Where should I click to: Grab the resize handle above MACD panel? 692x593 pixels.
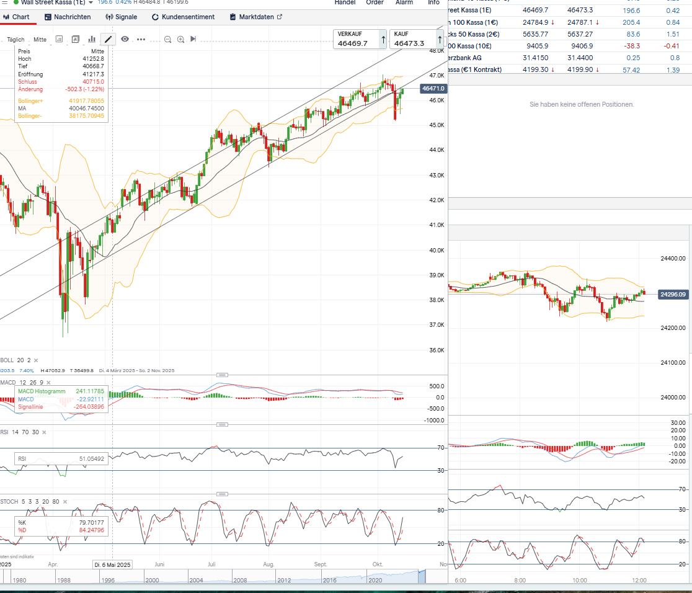pyautogui.click(x=223, y=375)
